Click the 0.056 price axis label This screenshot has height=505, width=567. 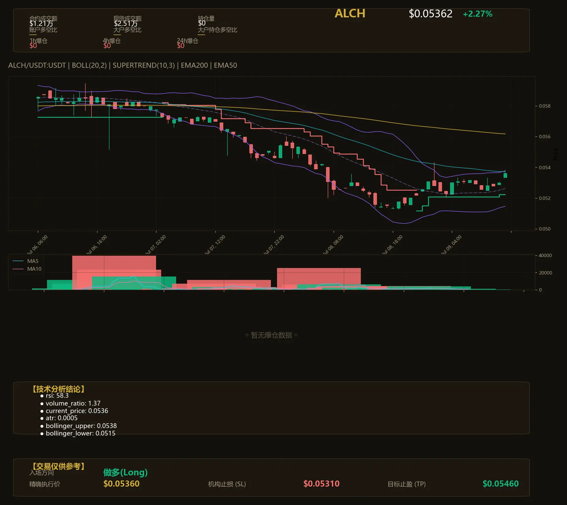(x=545, y=137)
